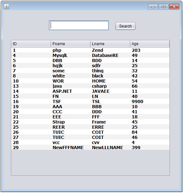183x193 pixels.
Task: Select the Age cell "84"
Action: [x=150, y=132]
